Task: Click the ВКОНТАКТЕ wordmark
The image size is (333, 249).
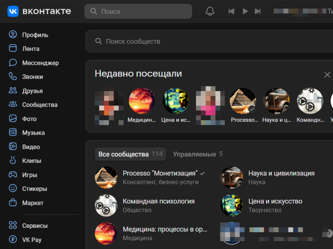Action: click(47, 11)
